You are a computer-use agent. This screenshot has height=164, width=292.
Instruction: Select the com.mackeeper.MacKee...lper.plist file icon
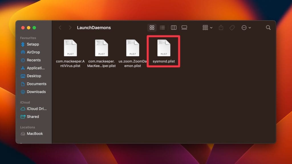102,48
